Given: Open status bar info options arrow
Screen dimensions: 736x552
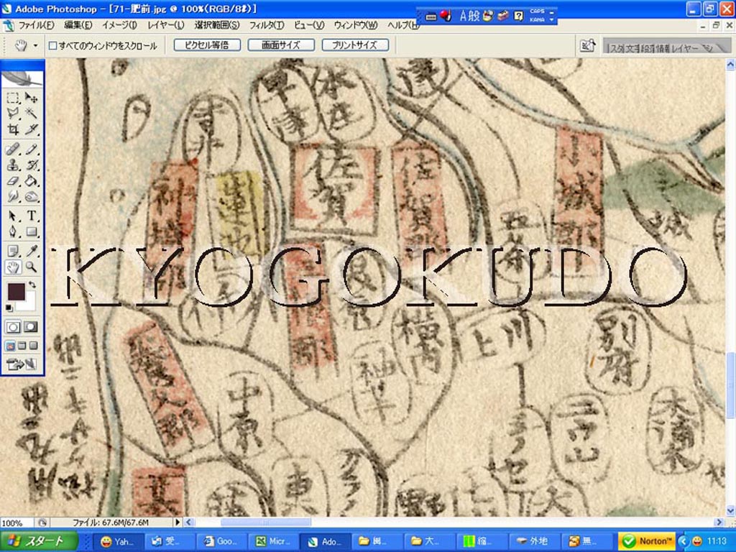Looking at the screenshot, I should tap(178, 522).
